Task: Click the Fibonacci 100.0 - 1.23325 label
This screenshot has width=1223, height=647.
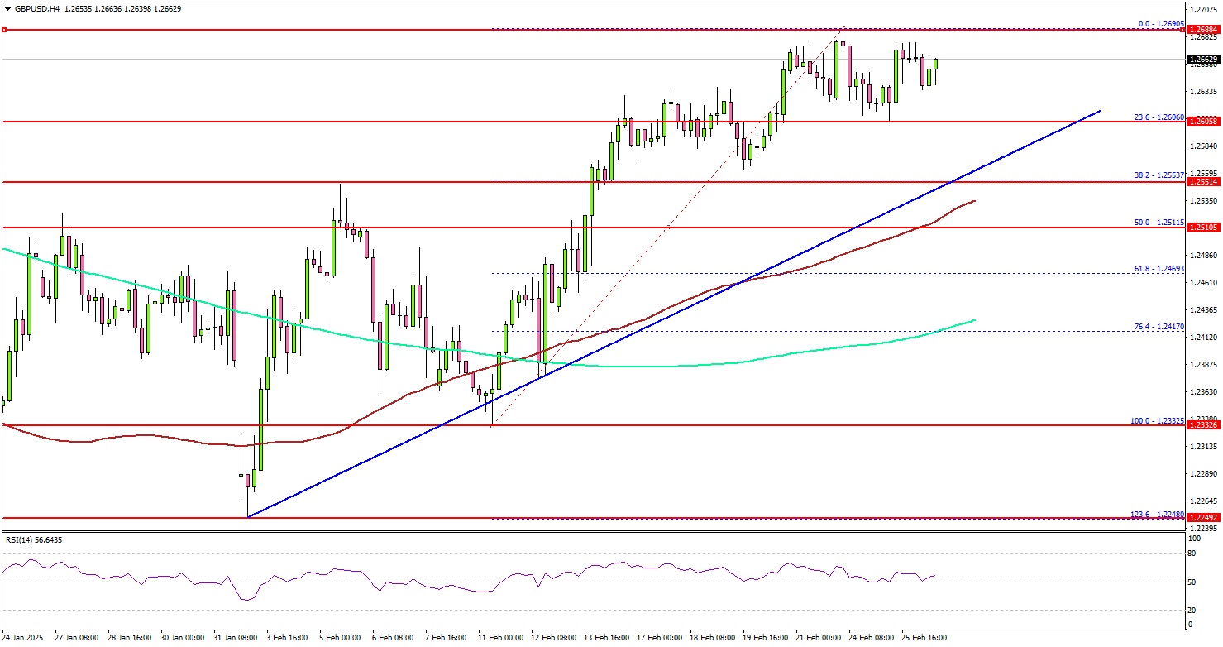Action: click(x=1158, y=420)
